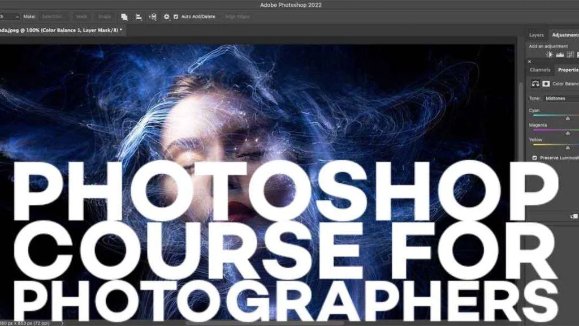Add a Curves adjustment

570,55
